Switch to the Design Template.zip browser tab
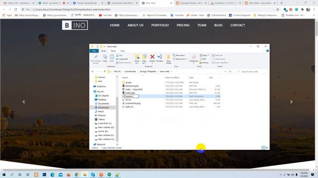 click(88, 3)
